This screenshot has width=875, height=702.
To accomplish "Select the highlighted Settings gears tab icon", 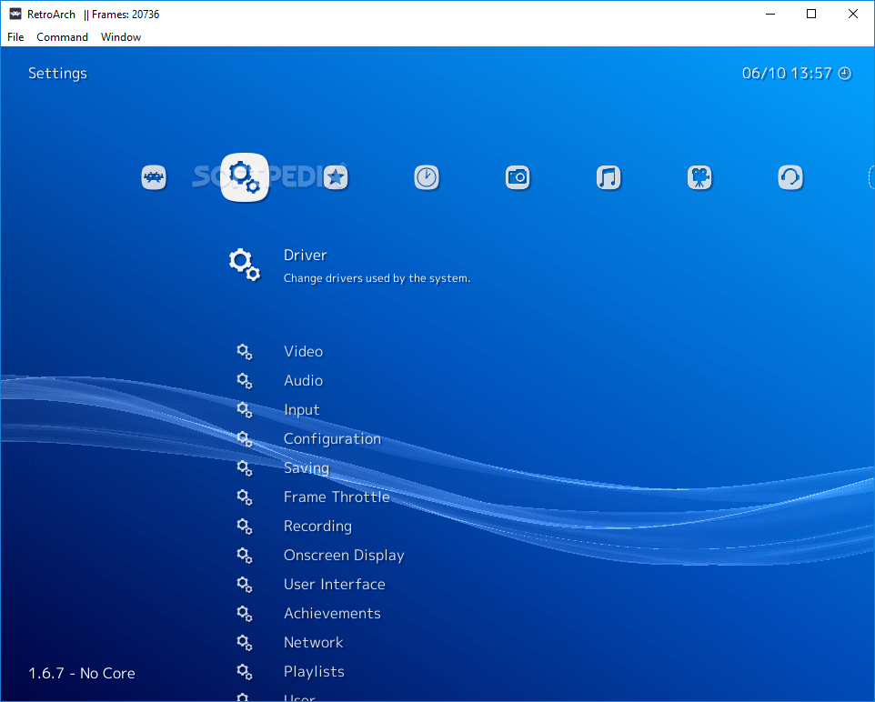I will pyautogui.click(x=245, y=177).
